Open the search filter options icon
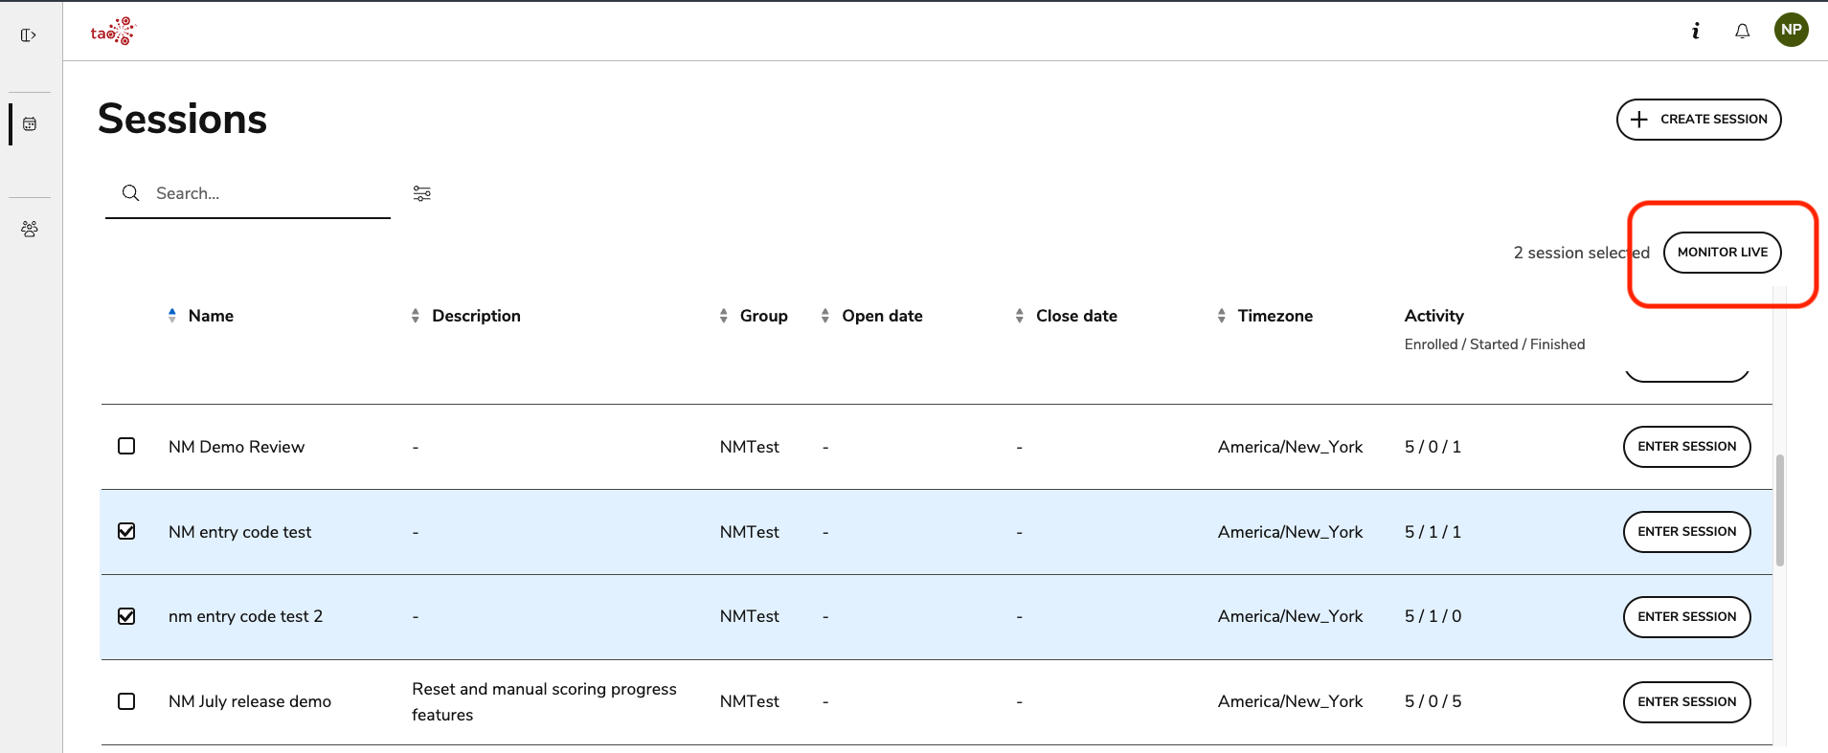Viewport: 1828px width, 753px height. 421,193
